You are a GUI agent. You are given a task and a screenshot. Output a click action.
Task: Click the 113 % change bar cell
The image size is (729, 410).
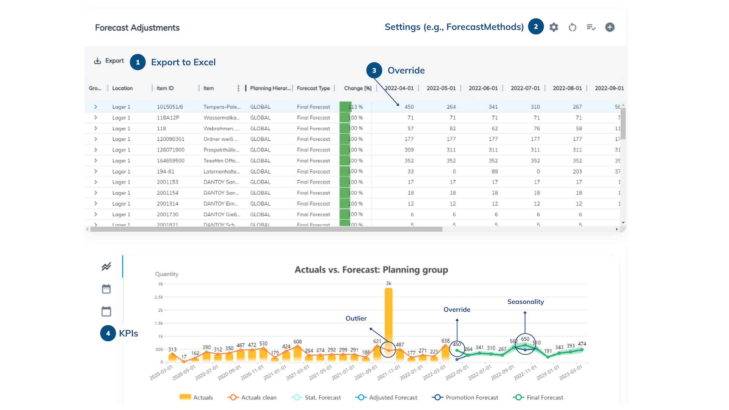355,107
